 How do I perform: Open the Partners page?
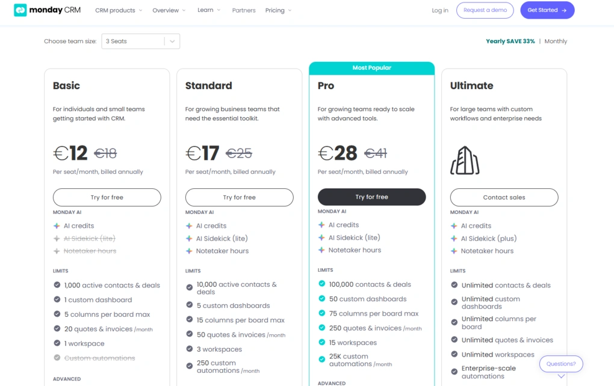point(244,10)
